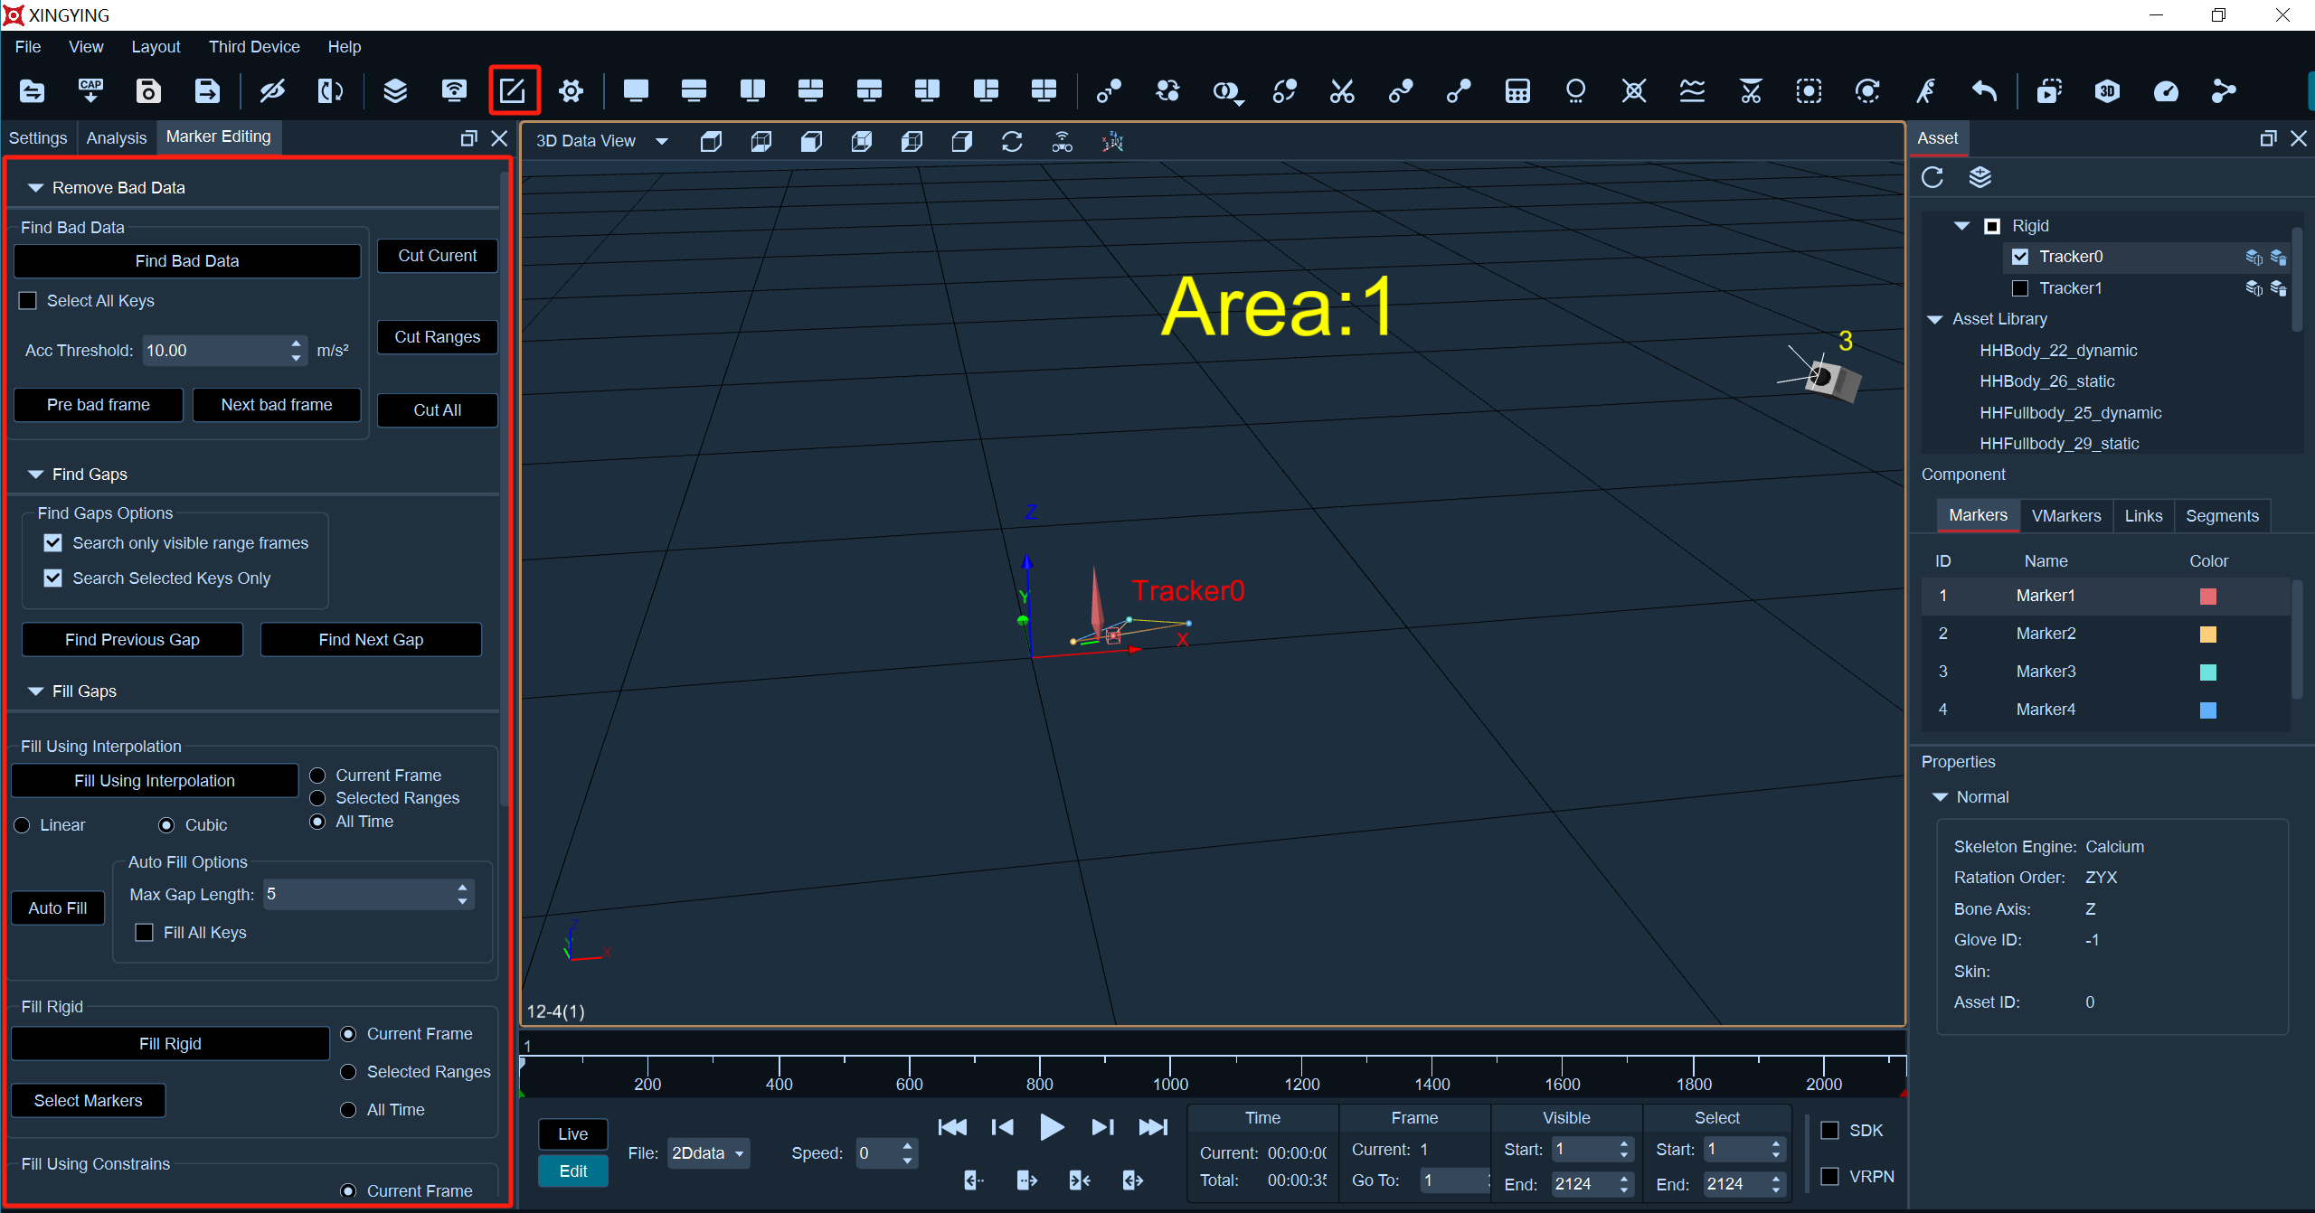Click the 3D cube toolbar icon
The width and height of the screenshot is (2315, 1213).
click(x=2107, y=90)
